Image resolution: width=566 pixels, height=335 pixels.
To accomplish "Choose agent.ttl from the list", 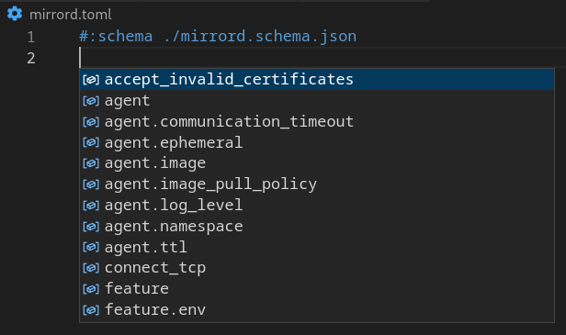I will 317,247.
